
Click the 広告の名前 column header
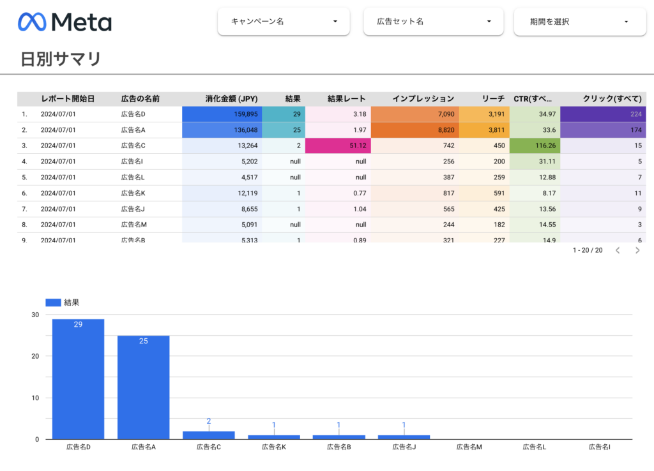coord(141,99)
